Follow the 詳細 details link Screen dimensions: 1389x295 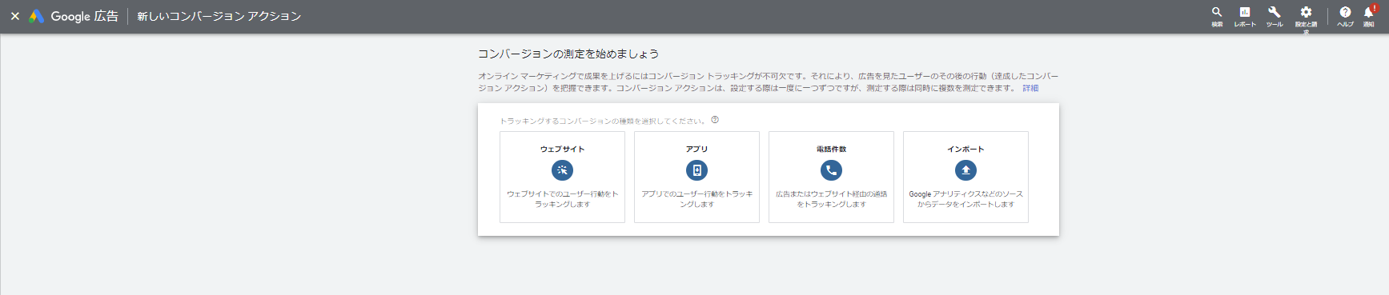click(1030, 88)
